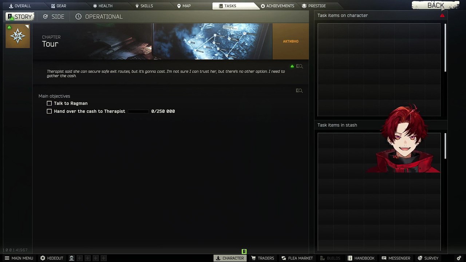Open the Main Menu
Viewport: 466px width, 262px height.
point(19,258)
